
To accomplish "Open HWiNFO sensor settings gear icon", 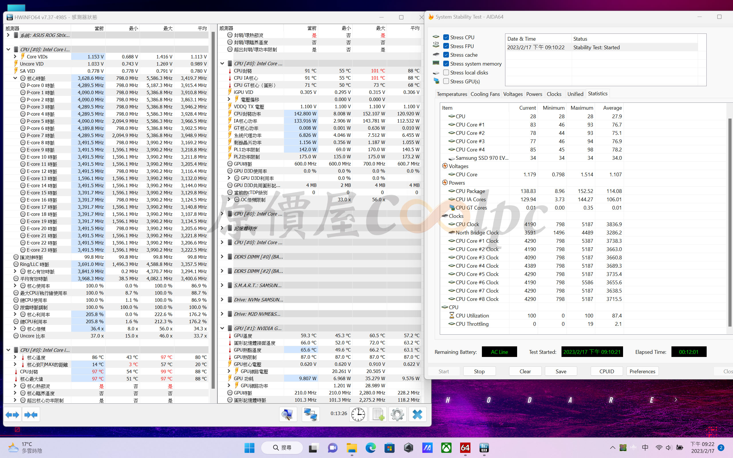I will coord(397,414).
